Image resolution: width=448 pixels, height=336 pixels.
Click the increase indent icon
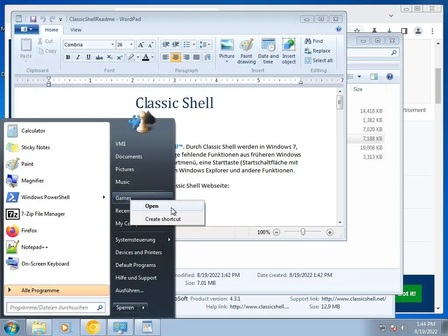click(176, 45)
